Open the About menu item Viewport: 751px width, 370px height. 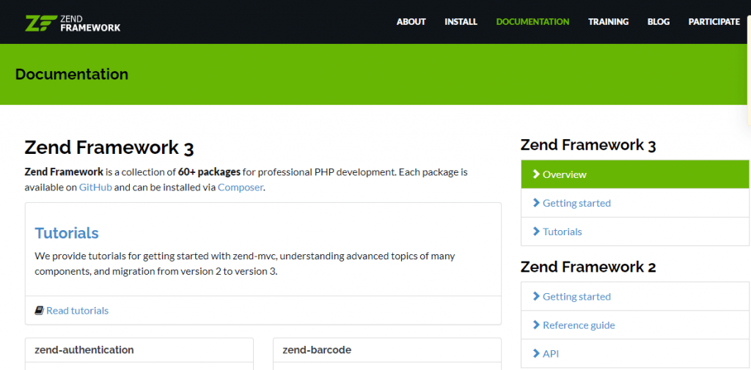tap(411, 21)
